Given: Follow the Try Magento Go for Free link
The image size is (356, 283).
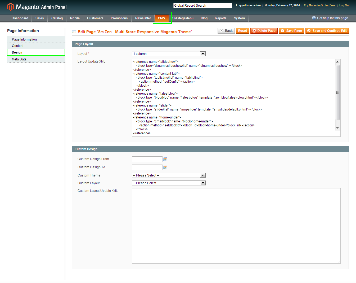Looking at the screenshot, I should [x=319, y=5].
